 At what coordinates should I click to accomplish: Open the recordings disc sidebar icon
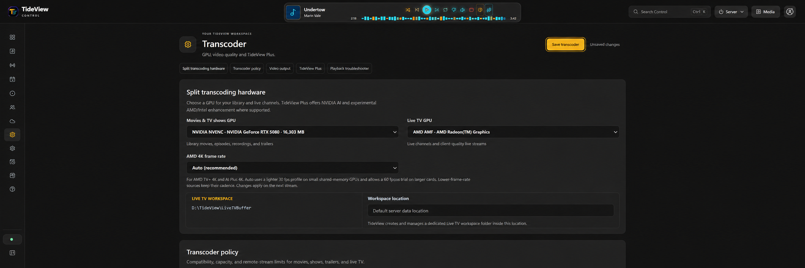point(12,94)
